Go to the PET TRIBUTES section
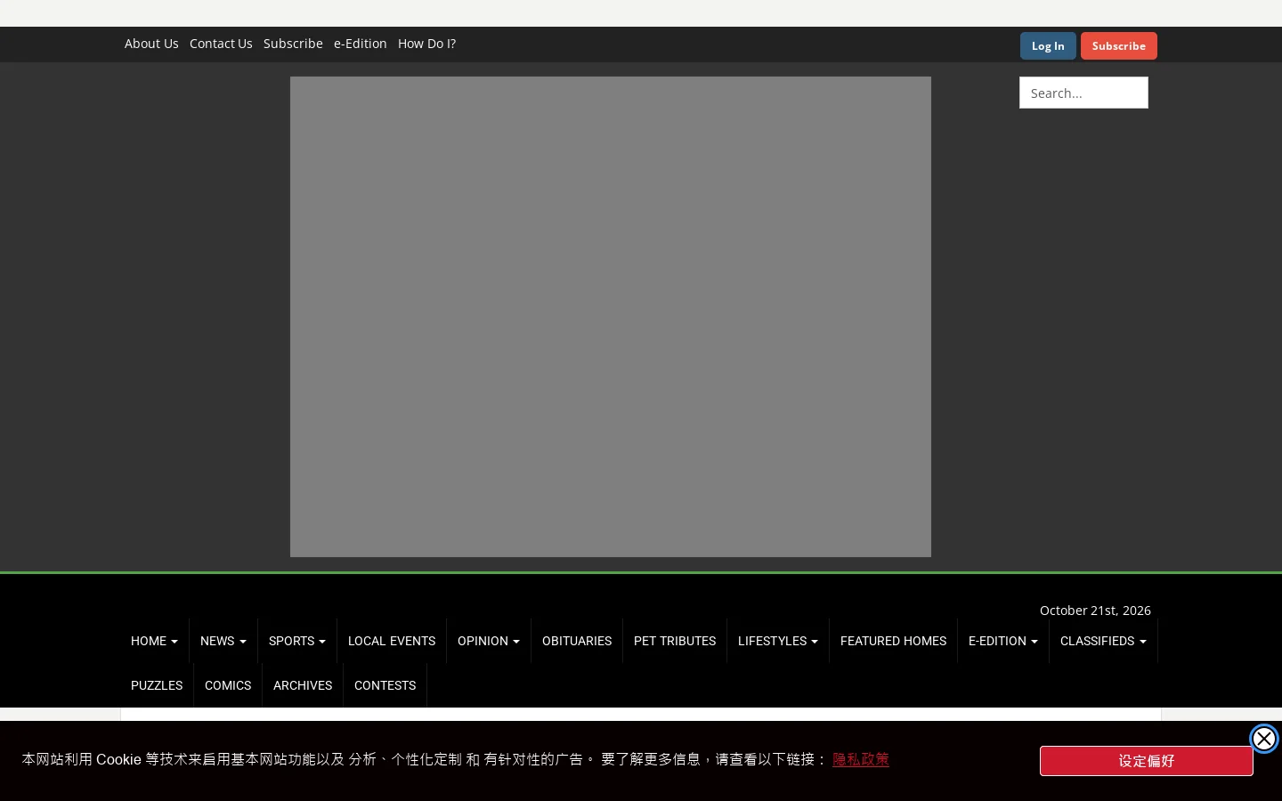This screenshot has width=1282, height=801. click(675, 641)
